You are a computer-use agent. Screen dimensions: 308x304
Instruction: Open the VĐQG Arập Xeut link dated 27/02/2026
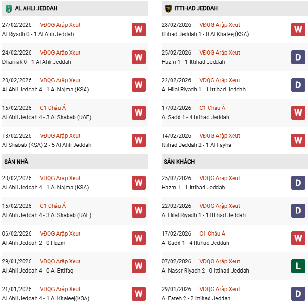(60, 25)
